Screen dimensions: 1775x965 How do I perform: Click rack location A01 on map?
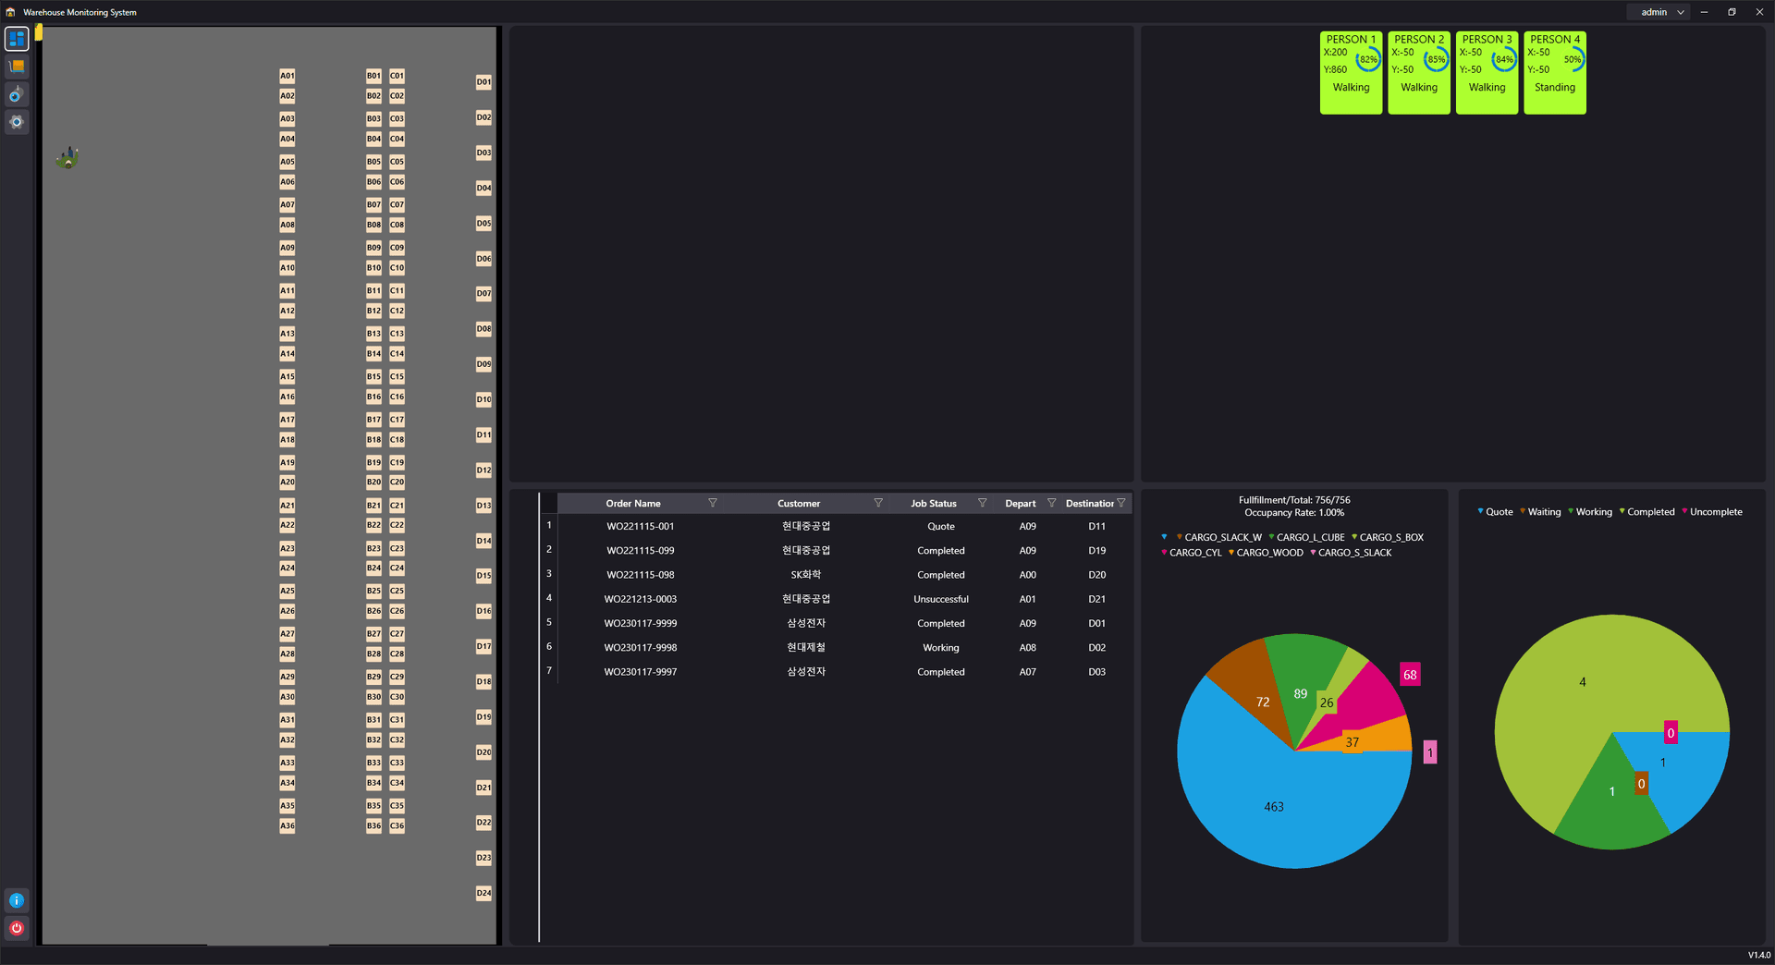288,76
